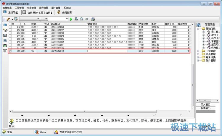
Task: Click the 联系电话 column header
Action: 69,24
